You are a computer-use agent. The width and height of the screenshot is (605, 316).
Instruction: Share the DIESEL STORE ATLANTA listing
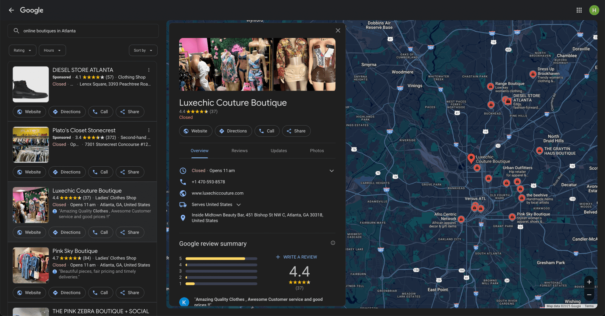[x=130, y=112]
